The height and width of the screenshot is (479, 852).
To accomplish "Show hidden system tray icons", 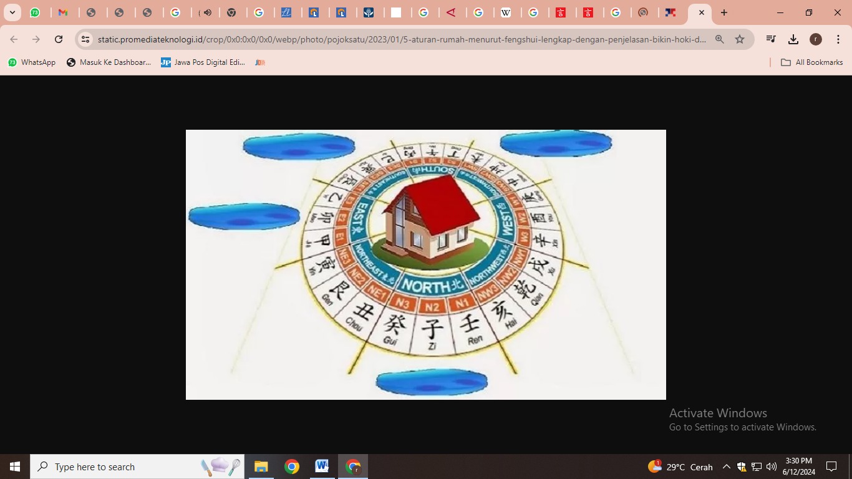I will [x=726, y=467].
